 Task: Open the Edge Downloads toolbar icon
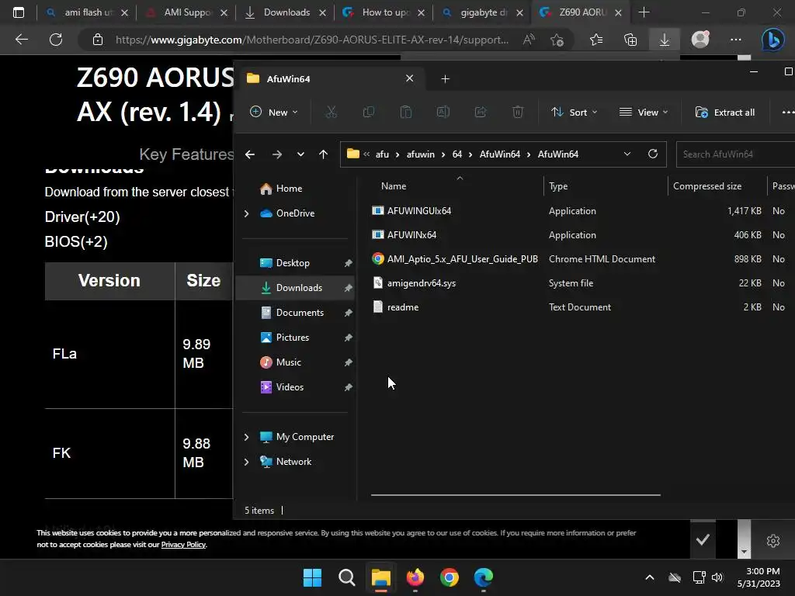tap(665, 40)
